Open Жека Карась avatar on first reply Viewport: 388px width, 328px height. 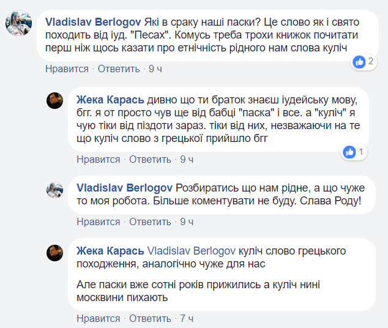click(x=55, y=100)
